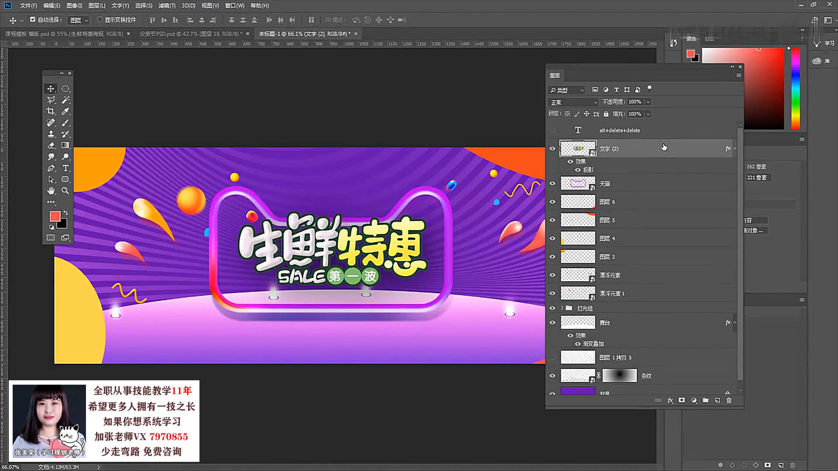The image size is (838, 471).
Task: Click inside the color picker field
Action: (x=743, y=89)
